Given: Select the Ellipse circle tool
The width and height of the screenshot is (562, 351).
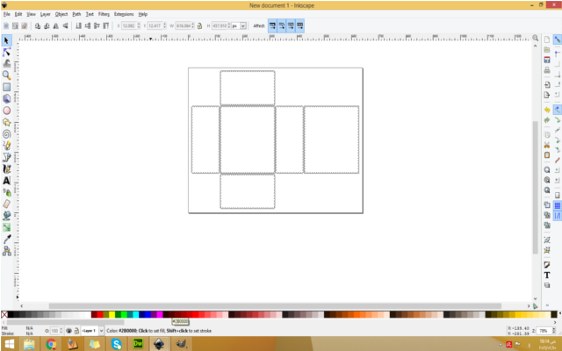Looking at the screenshot, I should click(6, 111).
